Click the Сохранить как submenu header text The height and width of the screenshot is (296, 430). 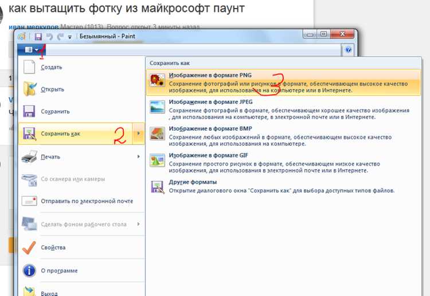pyautogui.click(x=170, y=63)
